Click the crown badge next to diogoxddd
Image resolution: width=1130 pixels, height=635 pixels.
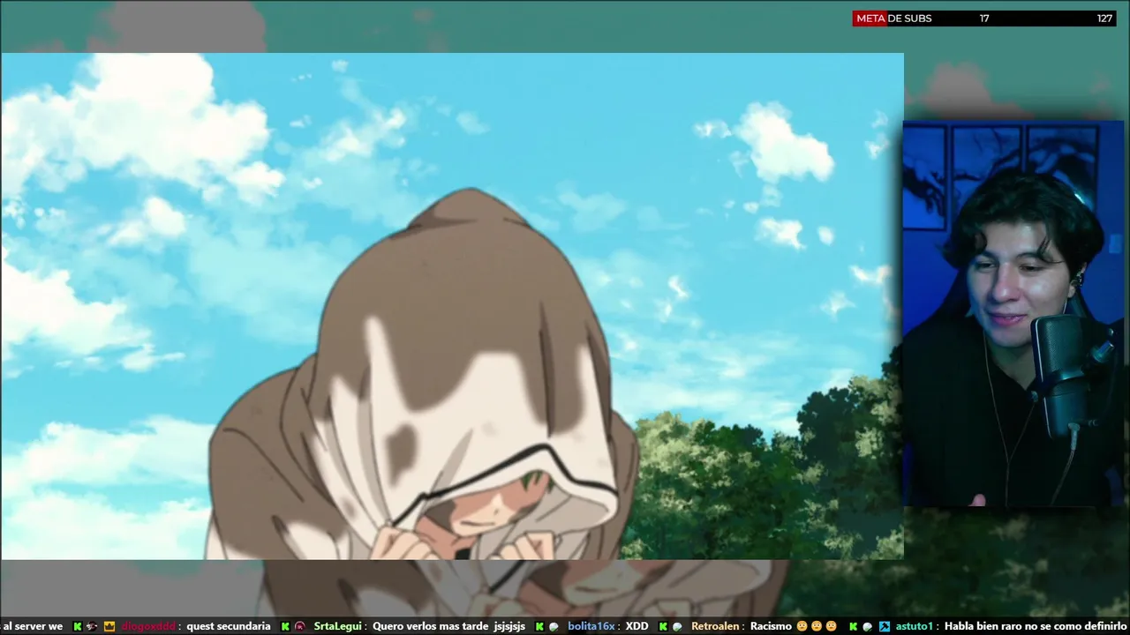pos(109,626)
